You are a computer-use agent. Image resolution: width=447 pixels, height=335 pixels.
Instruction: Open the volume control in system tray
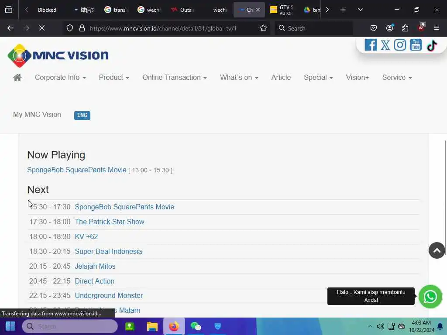pos(380,326)
